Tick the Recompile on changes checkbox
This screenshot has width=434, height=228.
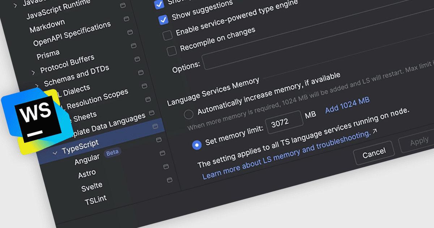point(172,51)
